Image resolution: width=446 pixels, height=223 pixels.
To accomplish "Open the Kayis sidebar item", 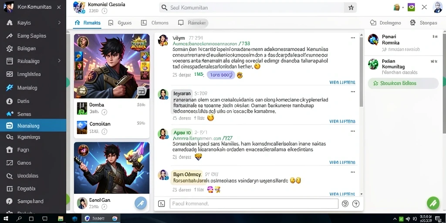I will tap(33, 23).
